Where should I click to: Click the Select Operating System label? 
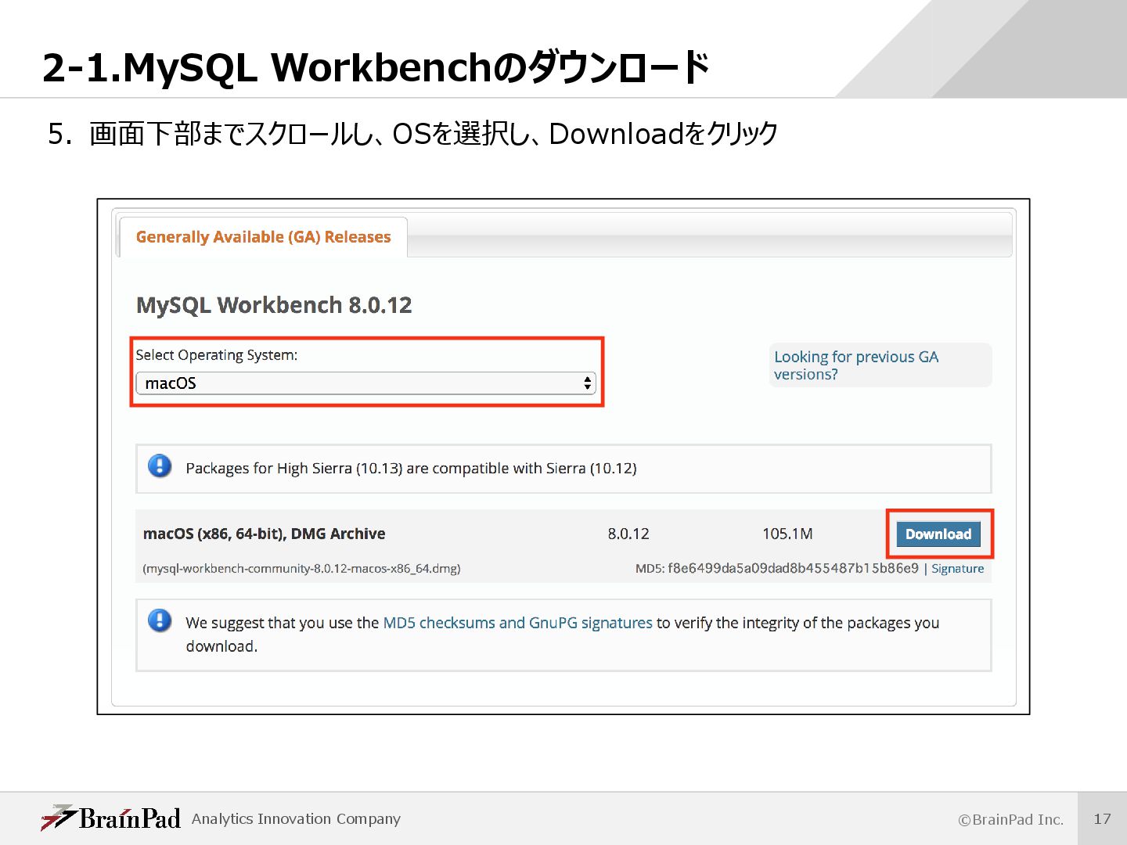(x=217, y=355)
